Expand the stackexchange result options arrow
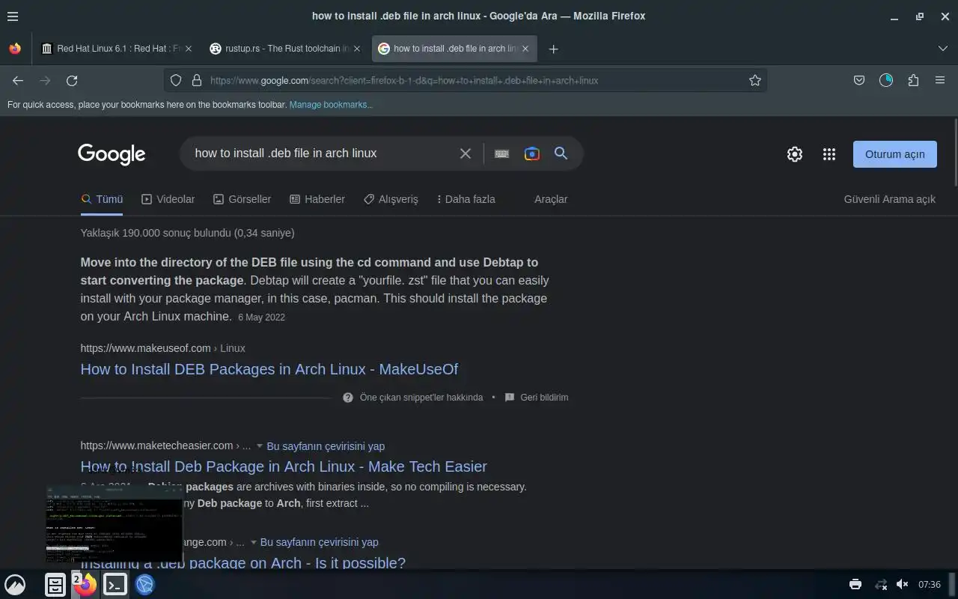Viewport: 958px width, 599px height. 254,542
